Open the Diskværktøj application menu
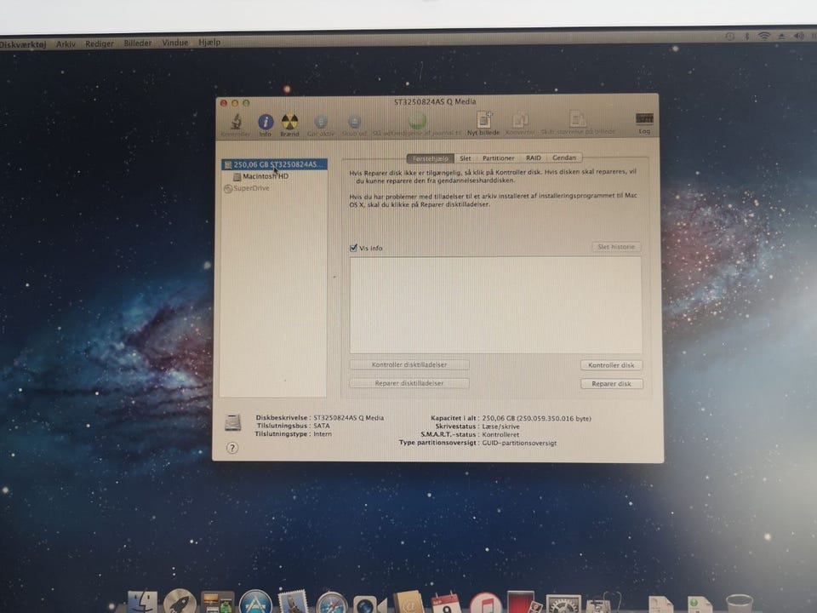The width and height of the screenshot is (817, 613). click(x=23, y=44)
